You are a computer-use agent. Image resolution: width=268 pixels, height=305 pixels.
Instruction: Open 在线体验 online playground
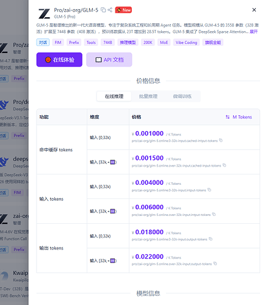click(59, 60)
